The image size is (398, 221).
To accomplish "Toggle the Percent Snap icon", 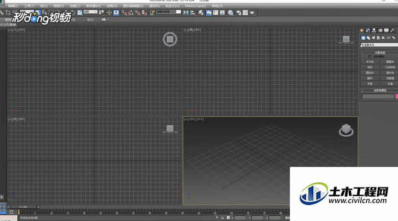I will (x=138, y=12).
